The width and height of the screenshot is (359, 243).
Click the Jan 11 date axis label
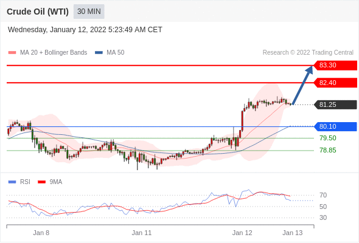pyautogui.click(x=142, y=233)
